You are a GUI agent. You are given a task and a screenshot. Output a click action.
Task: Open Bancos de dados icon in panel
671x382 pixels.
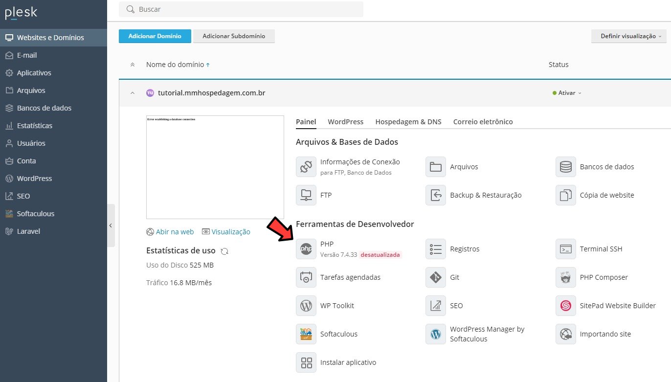566,167
